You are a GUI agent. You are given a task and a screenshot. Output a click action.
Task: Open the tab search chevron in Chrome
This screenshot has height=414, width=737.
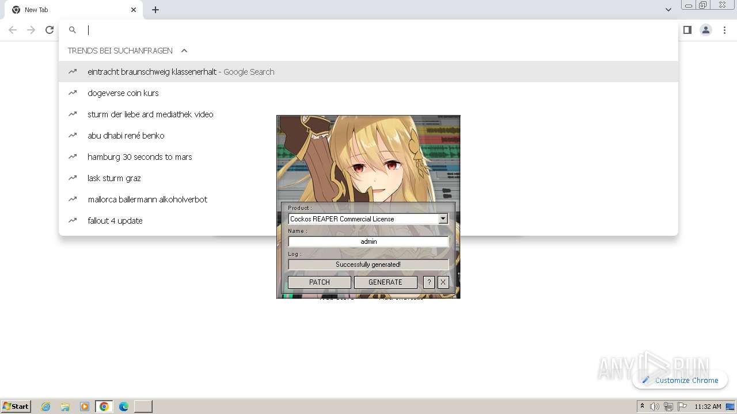pos(668,10)
